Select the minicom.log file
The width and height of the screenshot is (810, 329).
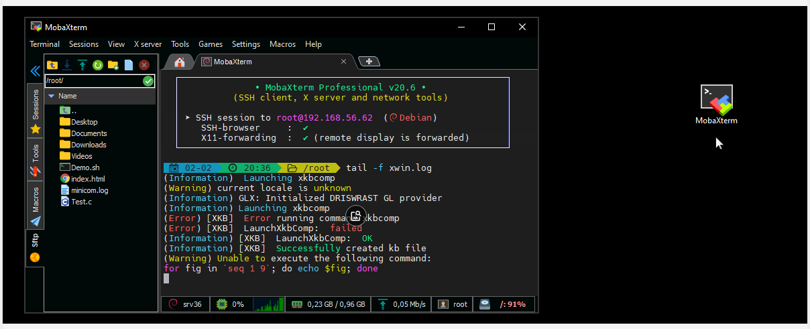[84, 190]
